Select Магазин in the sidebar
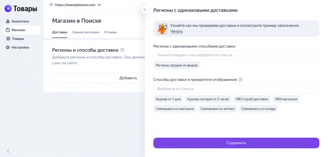Screen dimensions: 328x157 18,30
